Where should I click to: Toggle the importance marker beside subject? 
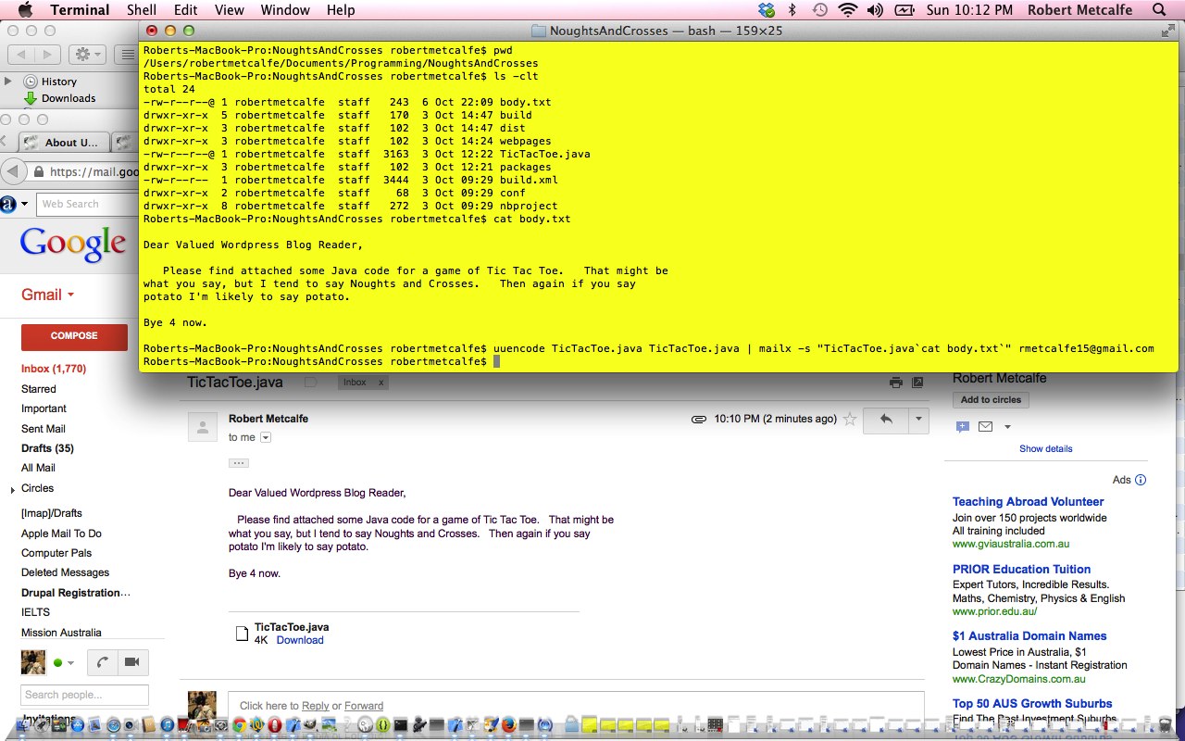coord(311,382)
